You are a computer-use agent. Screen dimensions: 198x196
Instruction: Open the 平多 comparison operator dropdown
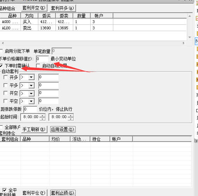tap(31, 86)
